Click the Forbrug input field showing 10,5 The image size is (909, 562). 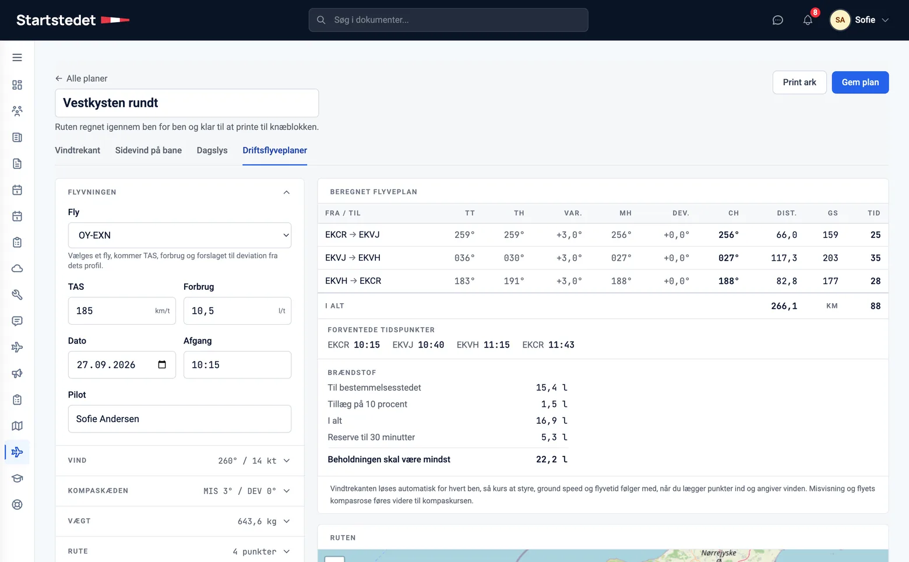click(x=237, y=311)
